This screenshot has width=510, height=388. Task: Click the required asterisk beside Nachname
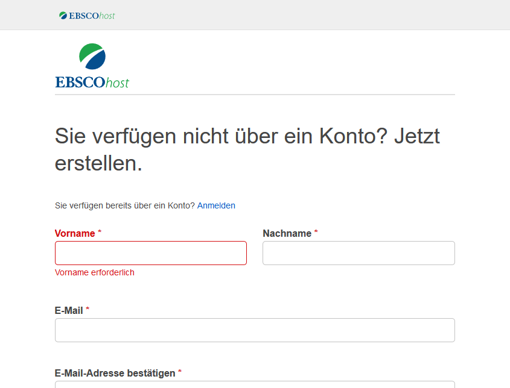point(316,233)
